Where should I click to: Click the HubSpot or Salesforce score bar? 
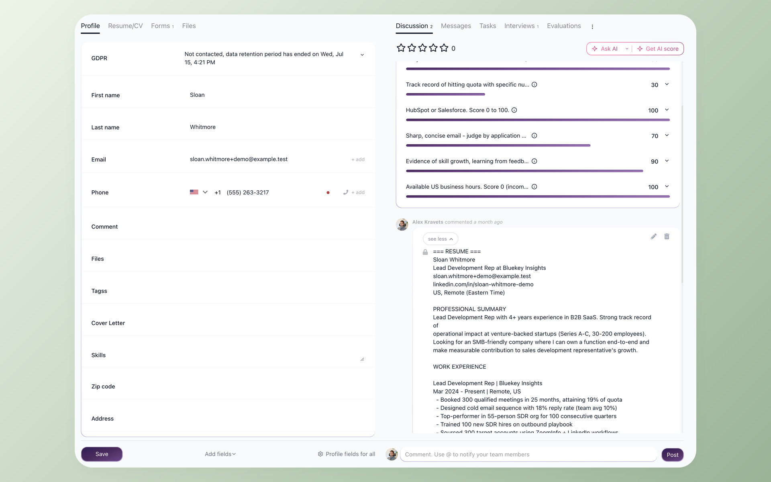point(538,120)
